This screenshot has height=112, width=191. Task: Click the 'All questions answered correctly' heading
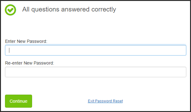pos(69,9)
